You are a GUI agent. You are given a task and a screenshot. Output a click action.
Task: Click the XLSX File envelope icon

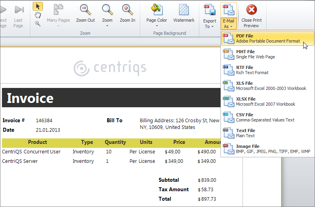(228, 102)
